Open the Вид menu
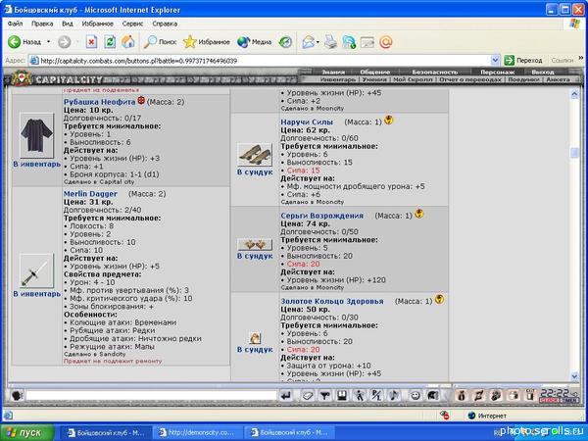Viewport: 588px width, 441px height. pos(68,24)
